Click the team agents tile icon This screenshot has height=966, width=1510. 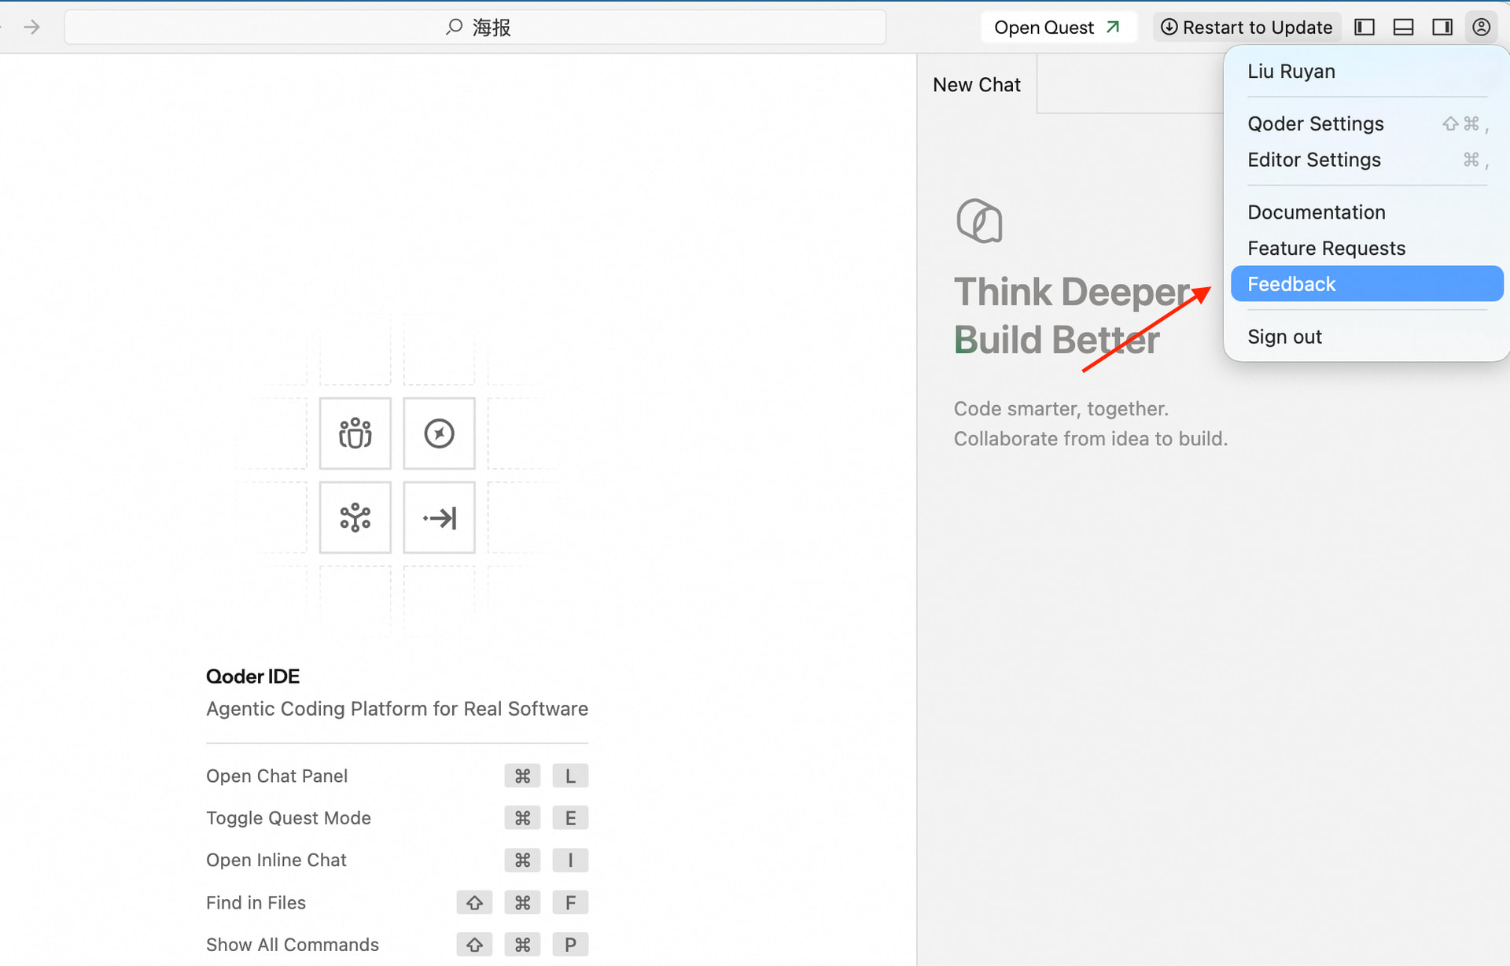355,433
